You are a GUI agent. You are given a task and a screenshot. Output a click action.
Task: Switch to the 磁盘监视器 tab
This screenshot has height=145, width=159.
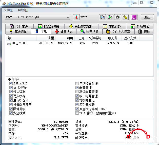(x=49, y=27)
